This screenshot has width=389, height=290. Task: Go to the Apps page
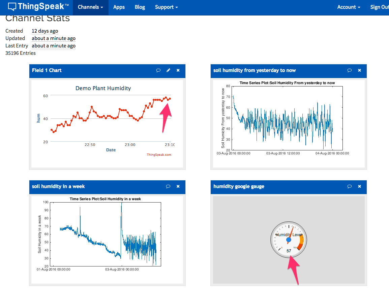(x=119, y=7)
